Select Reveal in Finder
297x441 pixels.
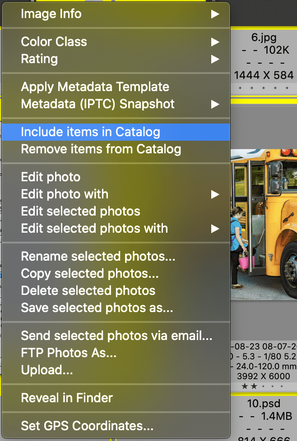116,398
